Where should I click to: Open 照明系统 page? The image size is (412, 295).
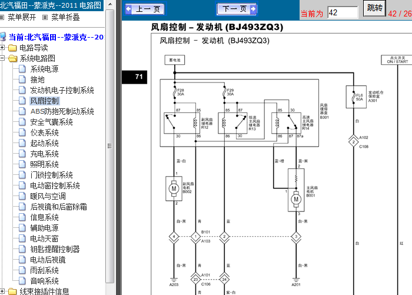point(44,165)
